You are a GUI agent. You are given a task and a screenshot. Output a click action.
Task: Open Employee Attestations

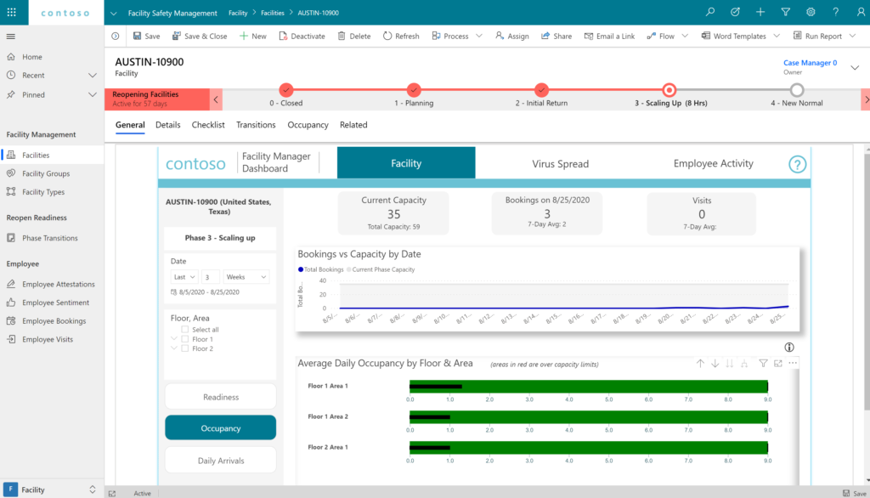pos(52,283)
